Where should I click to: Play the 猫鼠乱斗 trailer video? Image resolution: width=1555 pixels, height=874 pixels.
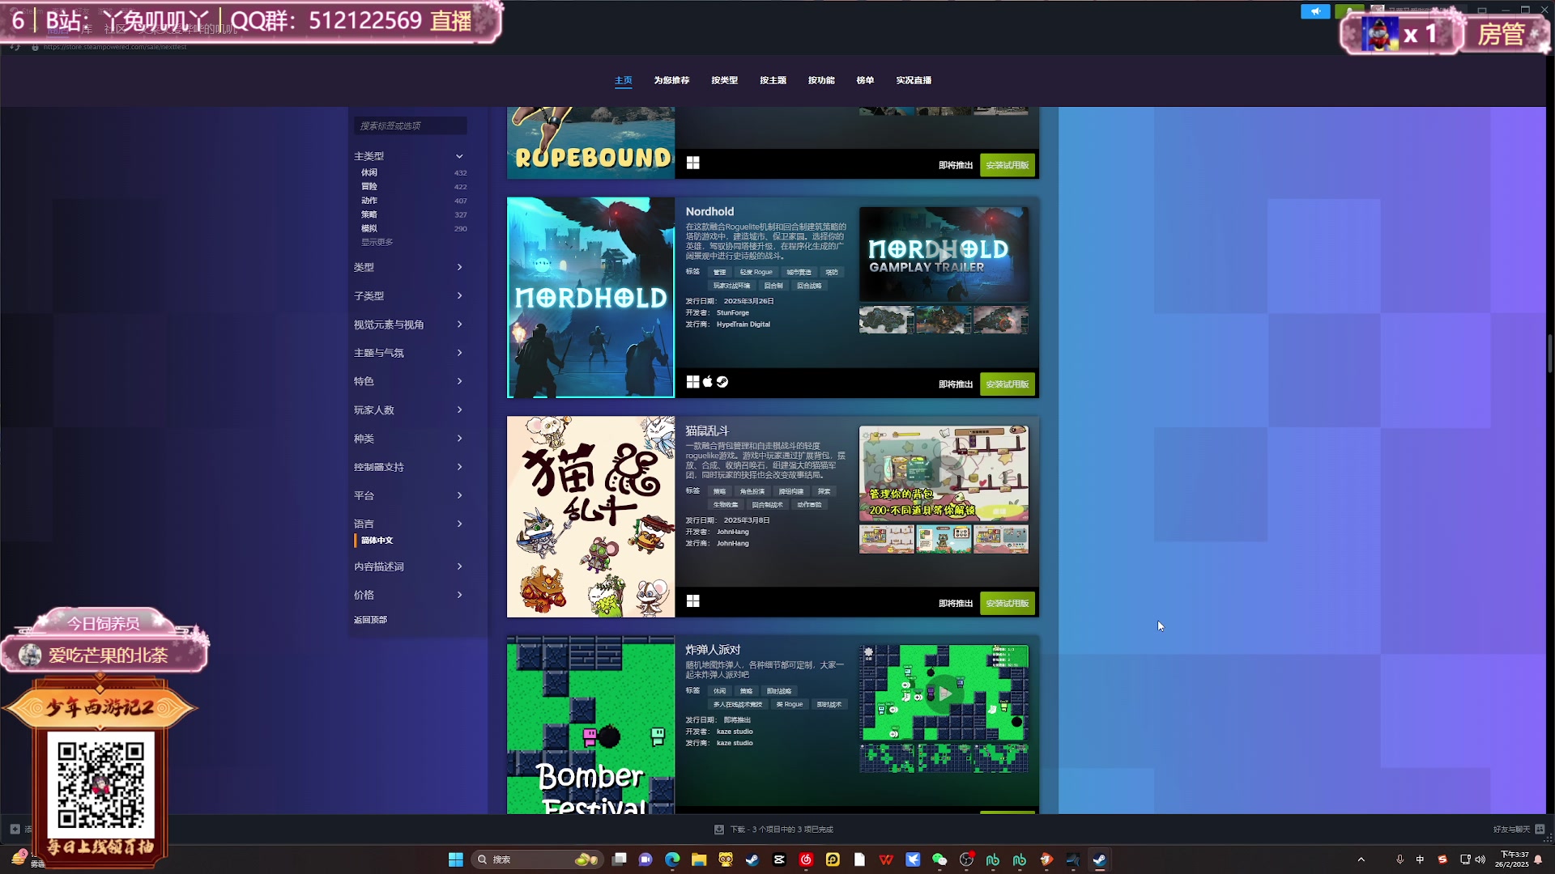coord(944,473)
